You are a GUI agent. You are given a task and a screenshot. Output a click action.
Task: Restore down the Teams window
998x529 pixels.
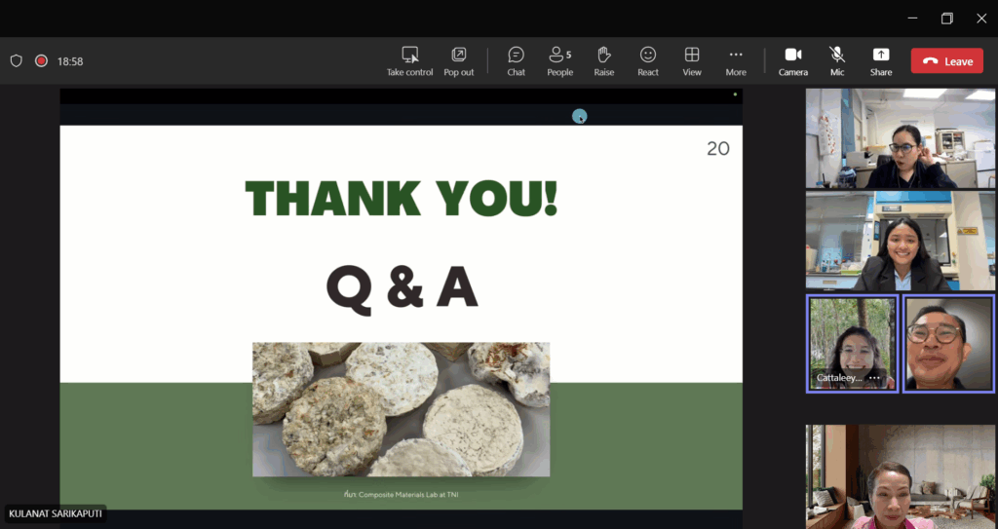click(946, 18)
